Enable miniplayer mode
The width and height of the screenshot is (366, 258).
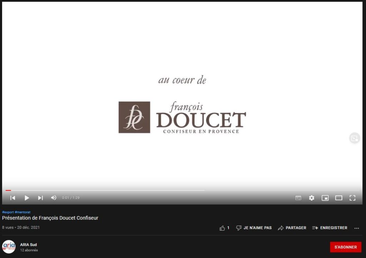[x=325, y=198]
